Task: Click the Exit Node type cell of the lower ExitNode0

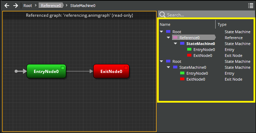Action: (234, 79)
